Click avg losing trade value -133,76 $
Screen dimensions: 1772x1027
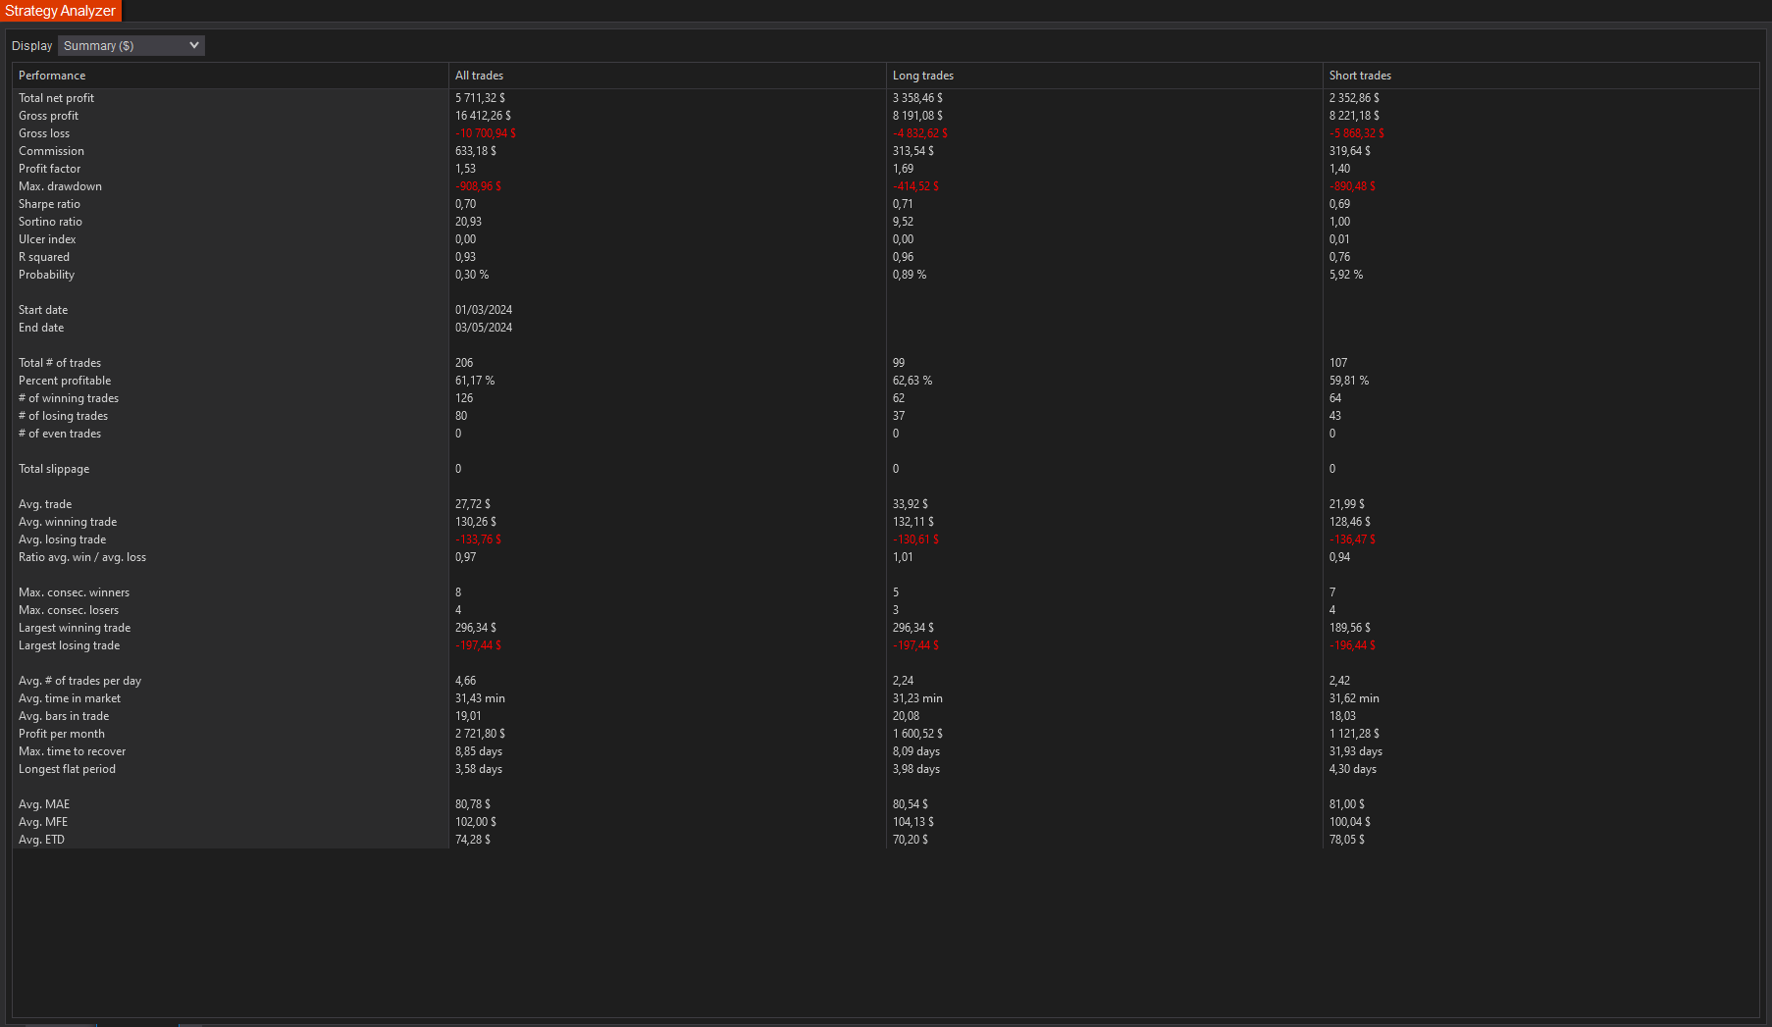coord(478,539)
